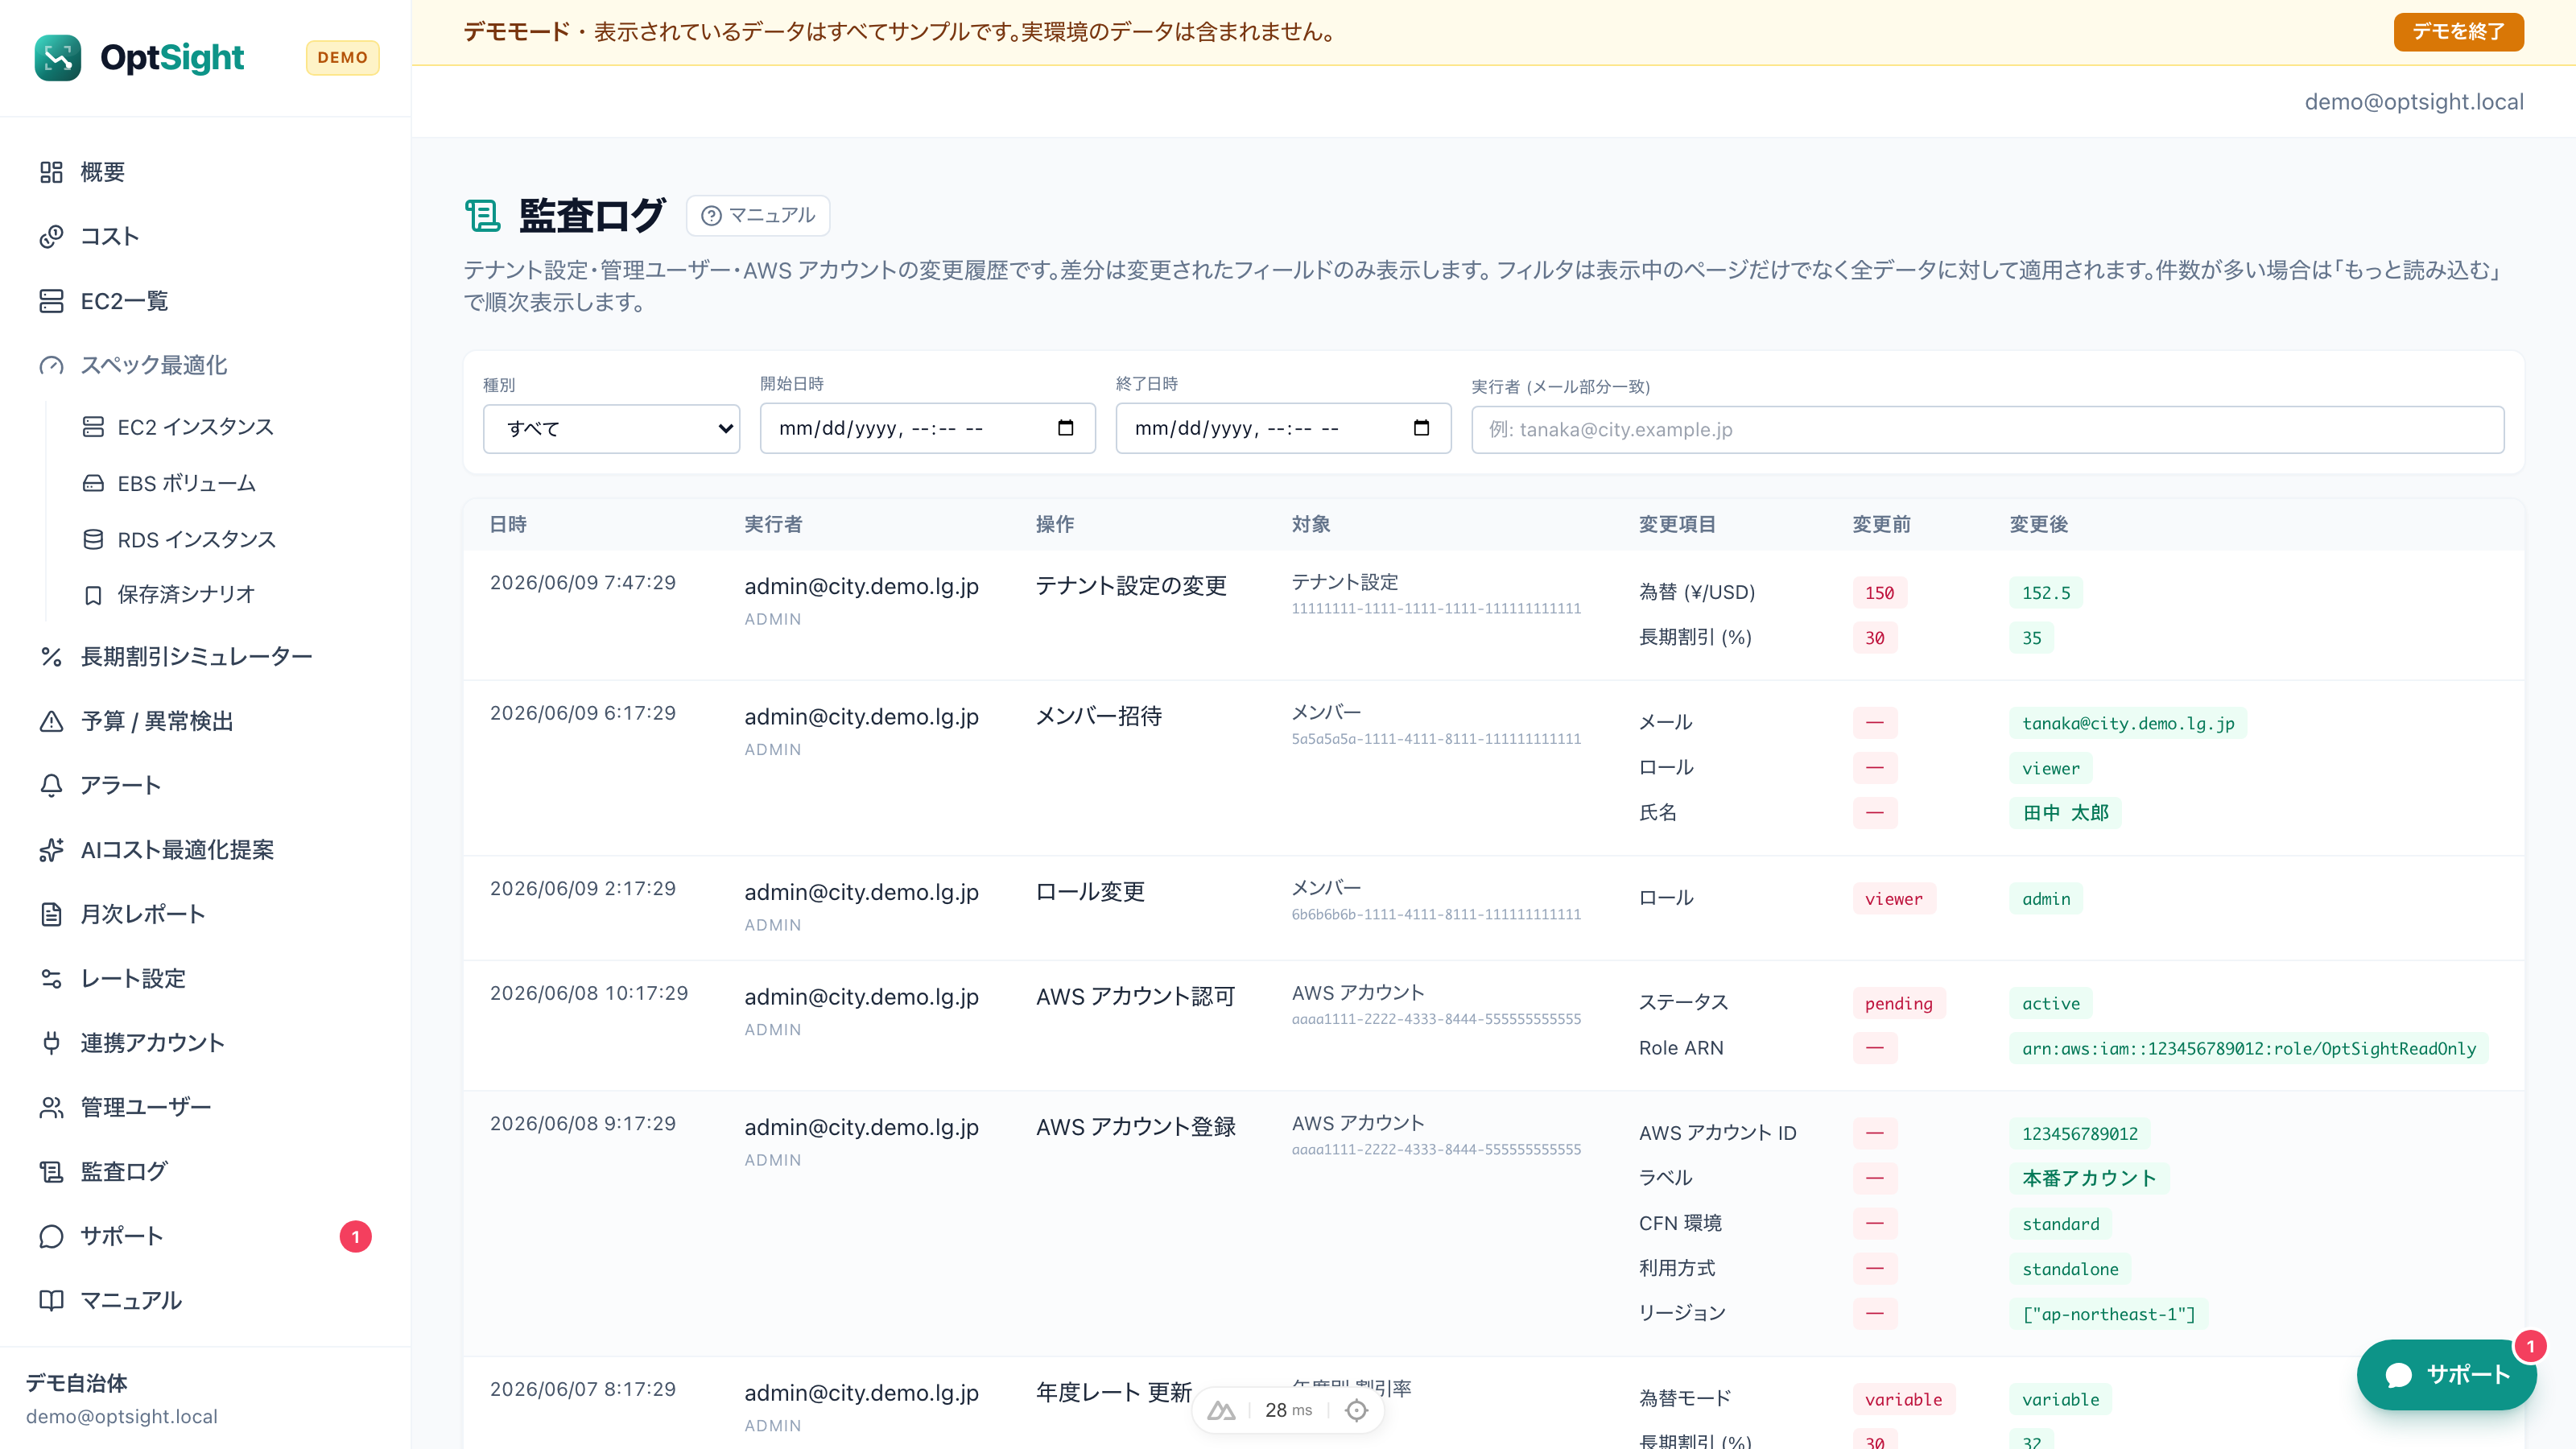Click the 6b6b6b6b member target ID
Screen dimensions: 2576x1449
click(1436, 914)
